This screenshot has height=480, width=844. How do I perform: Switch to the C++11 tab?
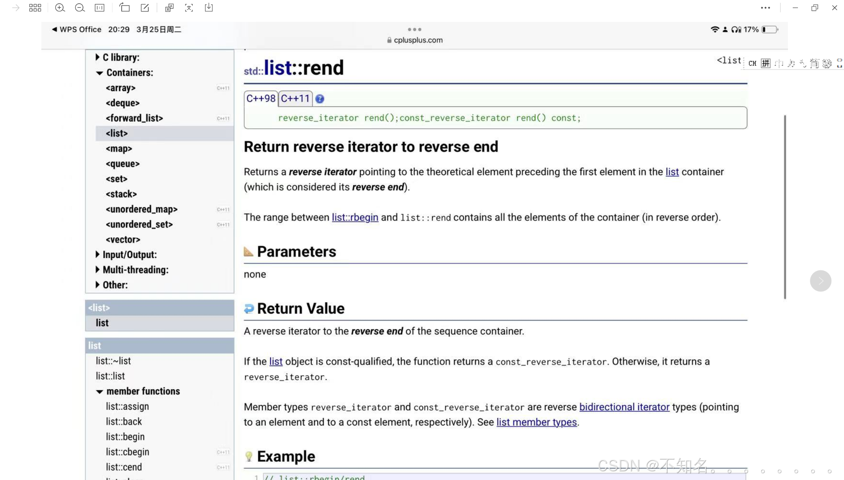click(x=295, y=98)
